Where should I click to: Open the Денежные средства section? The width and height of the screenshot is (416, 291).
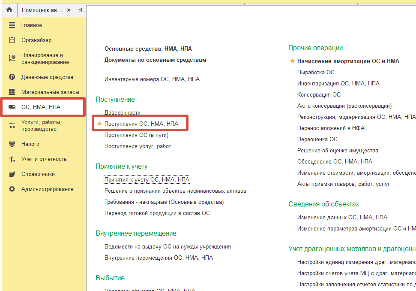tap(47, 77)
